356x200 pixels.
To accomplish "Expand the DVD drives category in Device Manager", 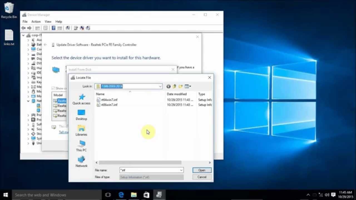I will click(28, 63).
